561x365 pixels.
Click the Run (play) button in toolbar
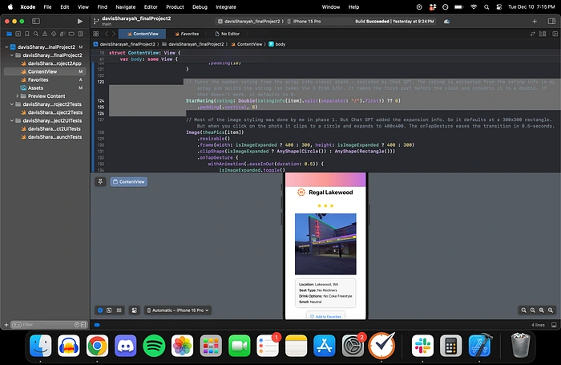click(79, 21)
